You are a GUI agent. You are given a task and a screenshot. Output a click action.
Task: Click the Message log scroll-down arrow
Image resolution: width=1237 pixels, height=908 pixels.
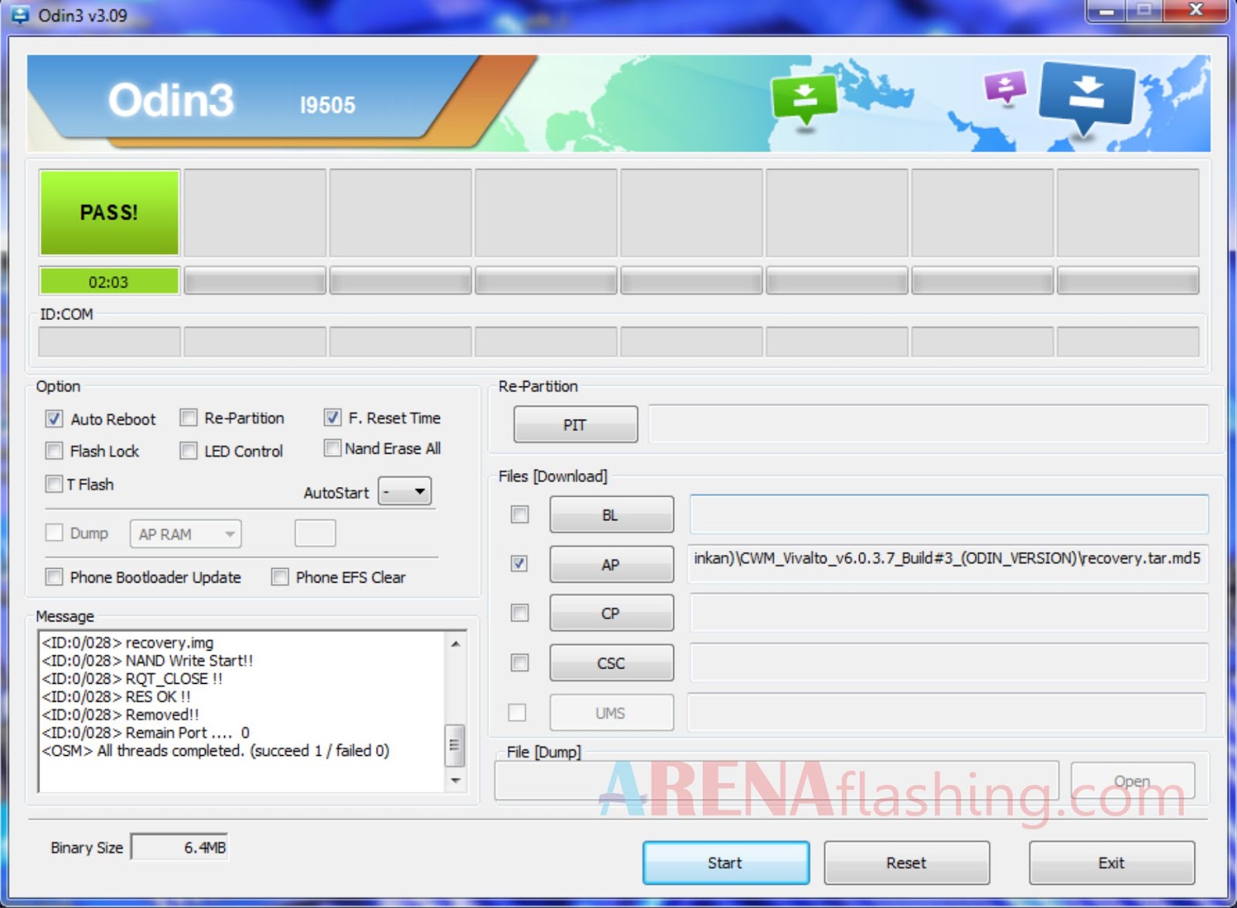click(x=455, y=780)
